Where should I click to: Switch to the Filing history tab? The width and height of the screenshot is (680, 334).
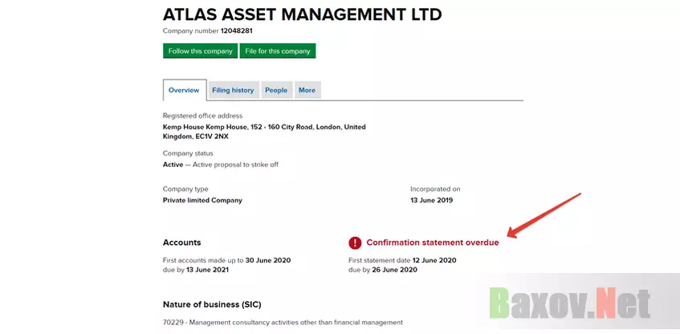234,90
